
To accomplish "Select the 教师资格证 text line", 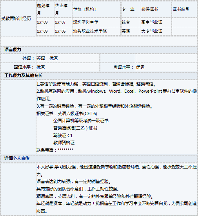I will [x=64, y=143].
